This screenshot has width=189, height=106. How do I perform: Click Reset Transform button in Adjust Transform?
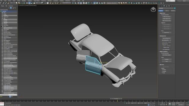167,59
